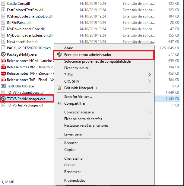Screen dimensions: 184x186
Task: Click the TOTVS.PackageLogic.dll file icon
Action: 3,93
